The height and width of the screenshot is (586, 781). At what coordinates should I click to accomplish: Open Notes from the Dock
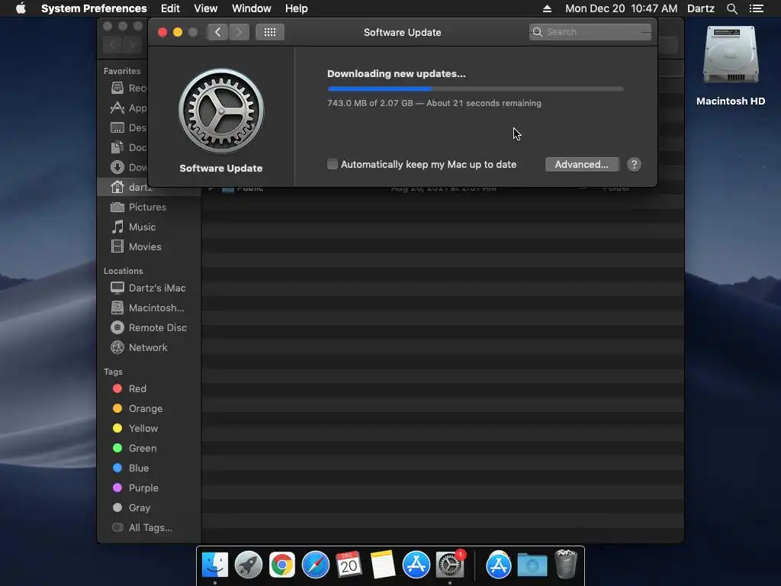tap(383, 565)
